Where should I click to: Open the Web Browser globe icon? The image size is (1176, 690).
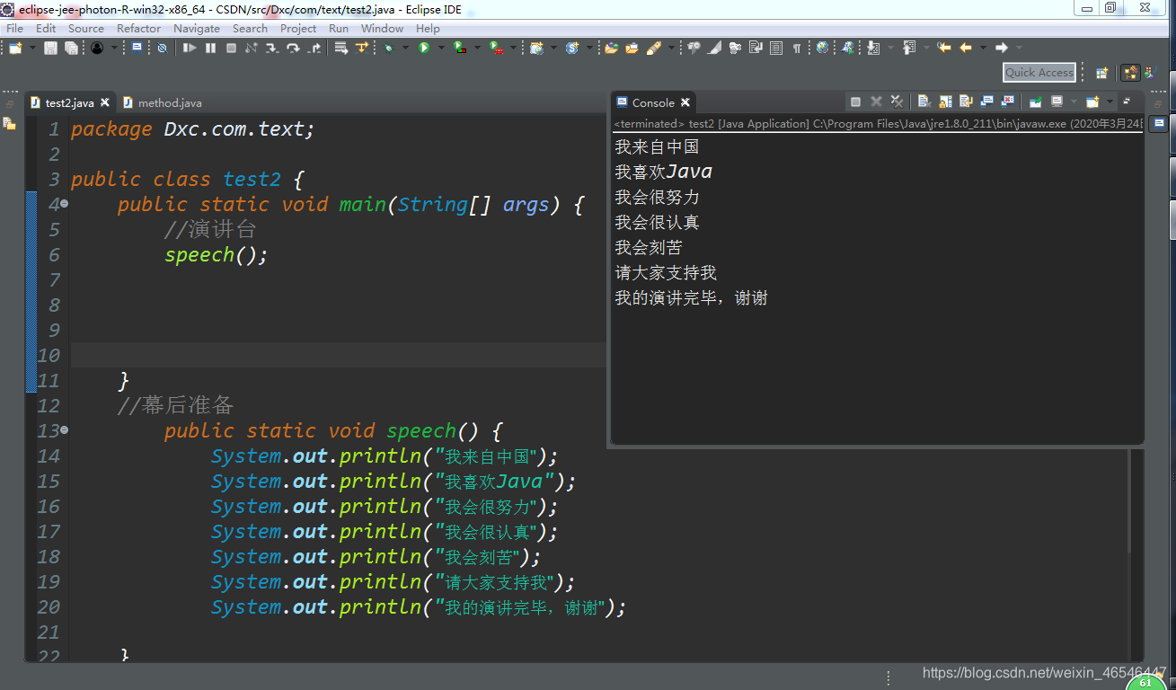822,48
